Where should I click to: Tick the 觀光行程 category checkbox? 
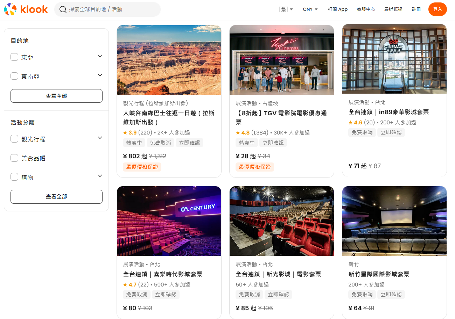14,139
